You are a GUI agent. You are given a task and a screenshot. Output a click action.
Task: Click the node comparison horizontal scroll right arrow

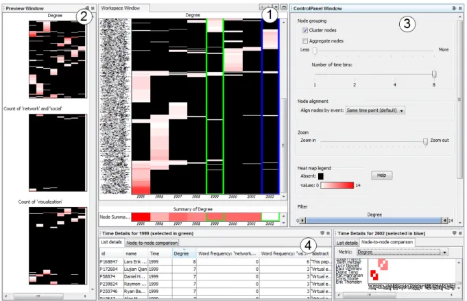pos(452,295)
